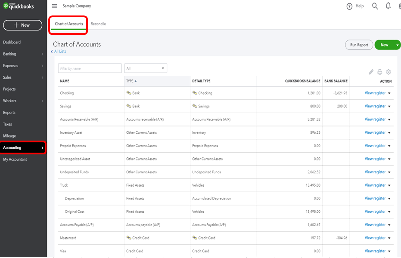The height and width of the screenshot is (258, 401).
Task: Click the pencil edit icon above table
Action: coord(371,72)
